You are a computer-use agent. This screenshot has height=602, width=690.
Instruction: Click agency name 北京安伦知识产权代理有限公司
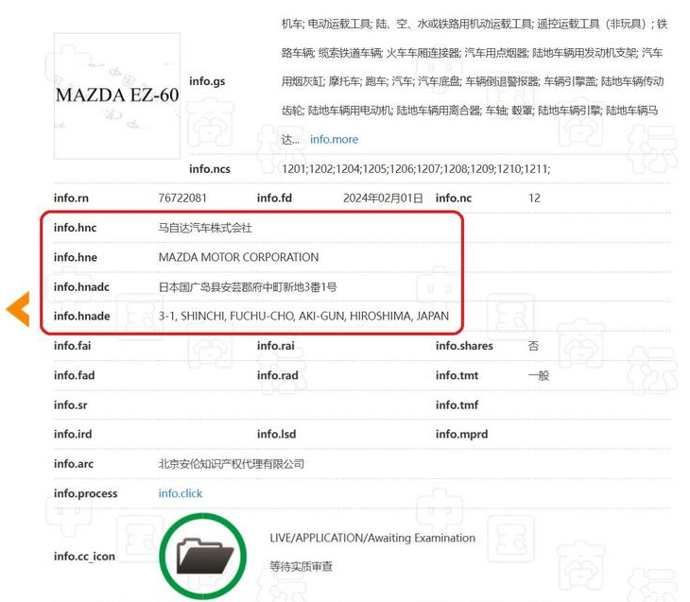[x=232, y=464]
